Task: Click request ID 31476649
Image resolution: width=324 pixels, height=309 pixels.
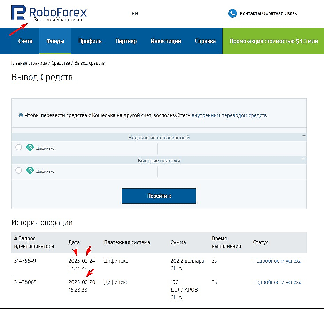Action: 25,261
